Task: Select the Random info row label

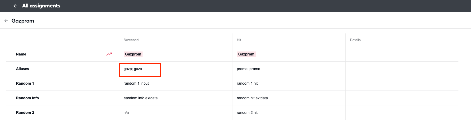Action: [28, 98]
